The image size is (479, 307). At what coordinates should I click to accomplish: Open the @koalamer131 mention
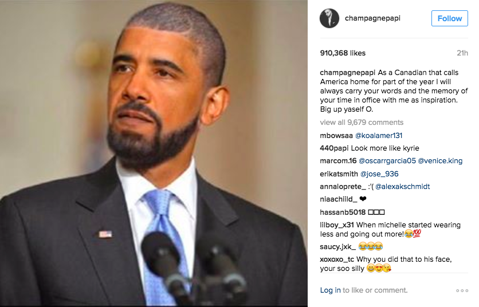(x=379, y=135)
